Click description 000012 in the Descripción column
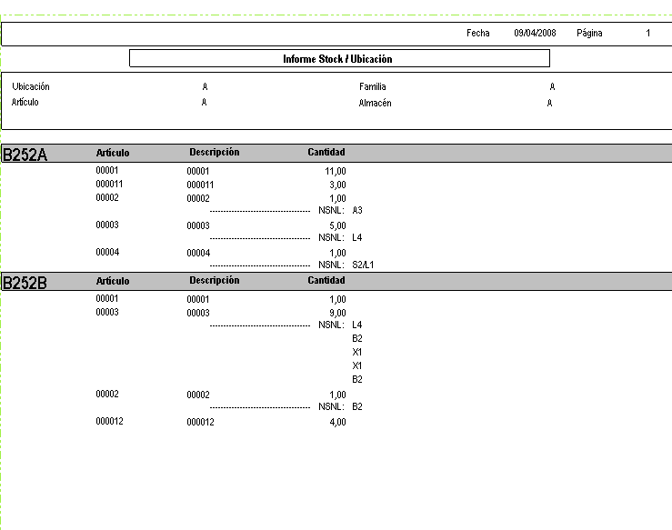Image resolution: width=672 pixels, height=530 pixels. pyautogui.click(x=200, y=422)
